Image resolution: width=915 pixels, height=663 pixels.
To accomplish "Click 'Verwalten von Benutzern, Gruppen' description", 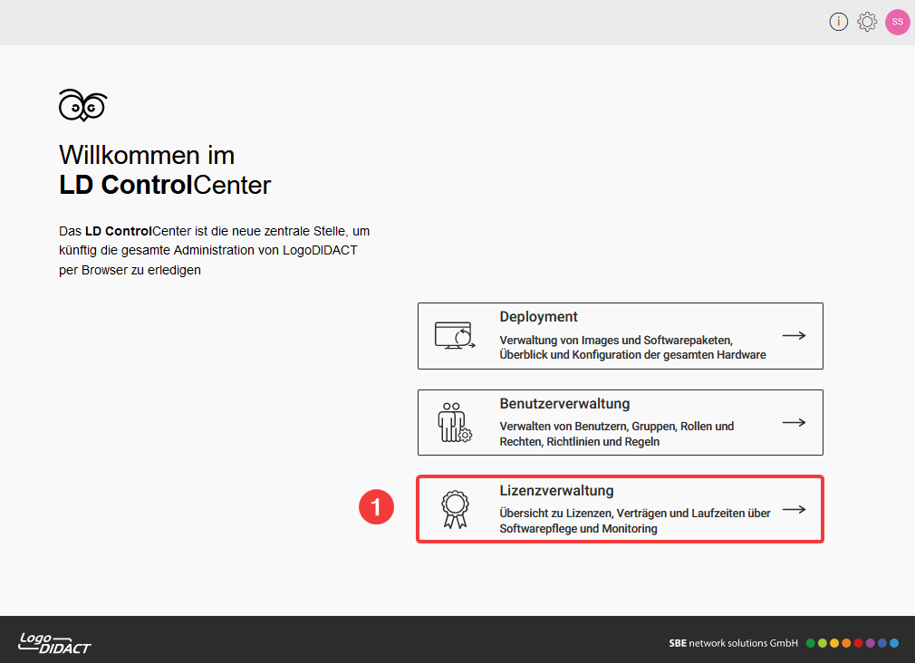I will pos(617,434).
